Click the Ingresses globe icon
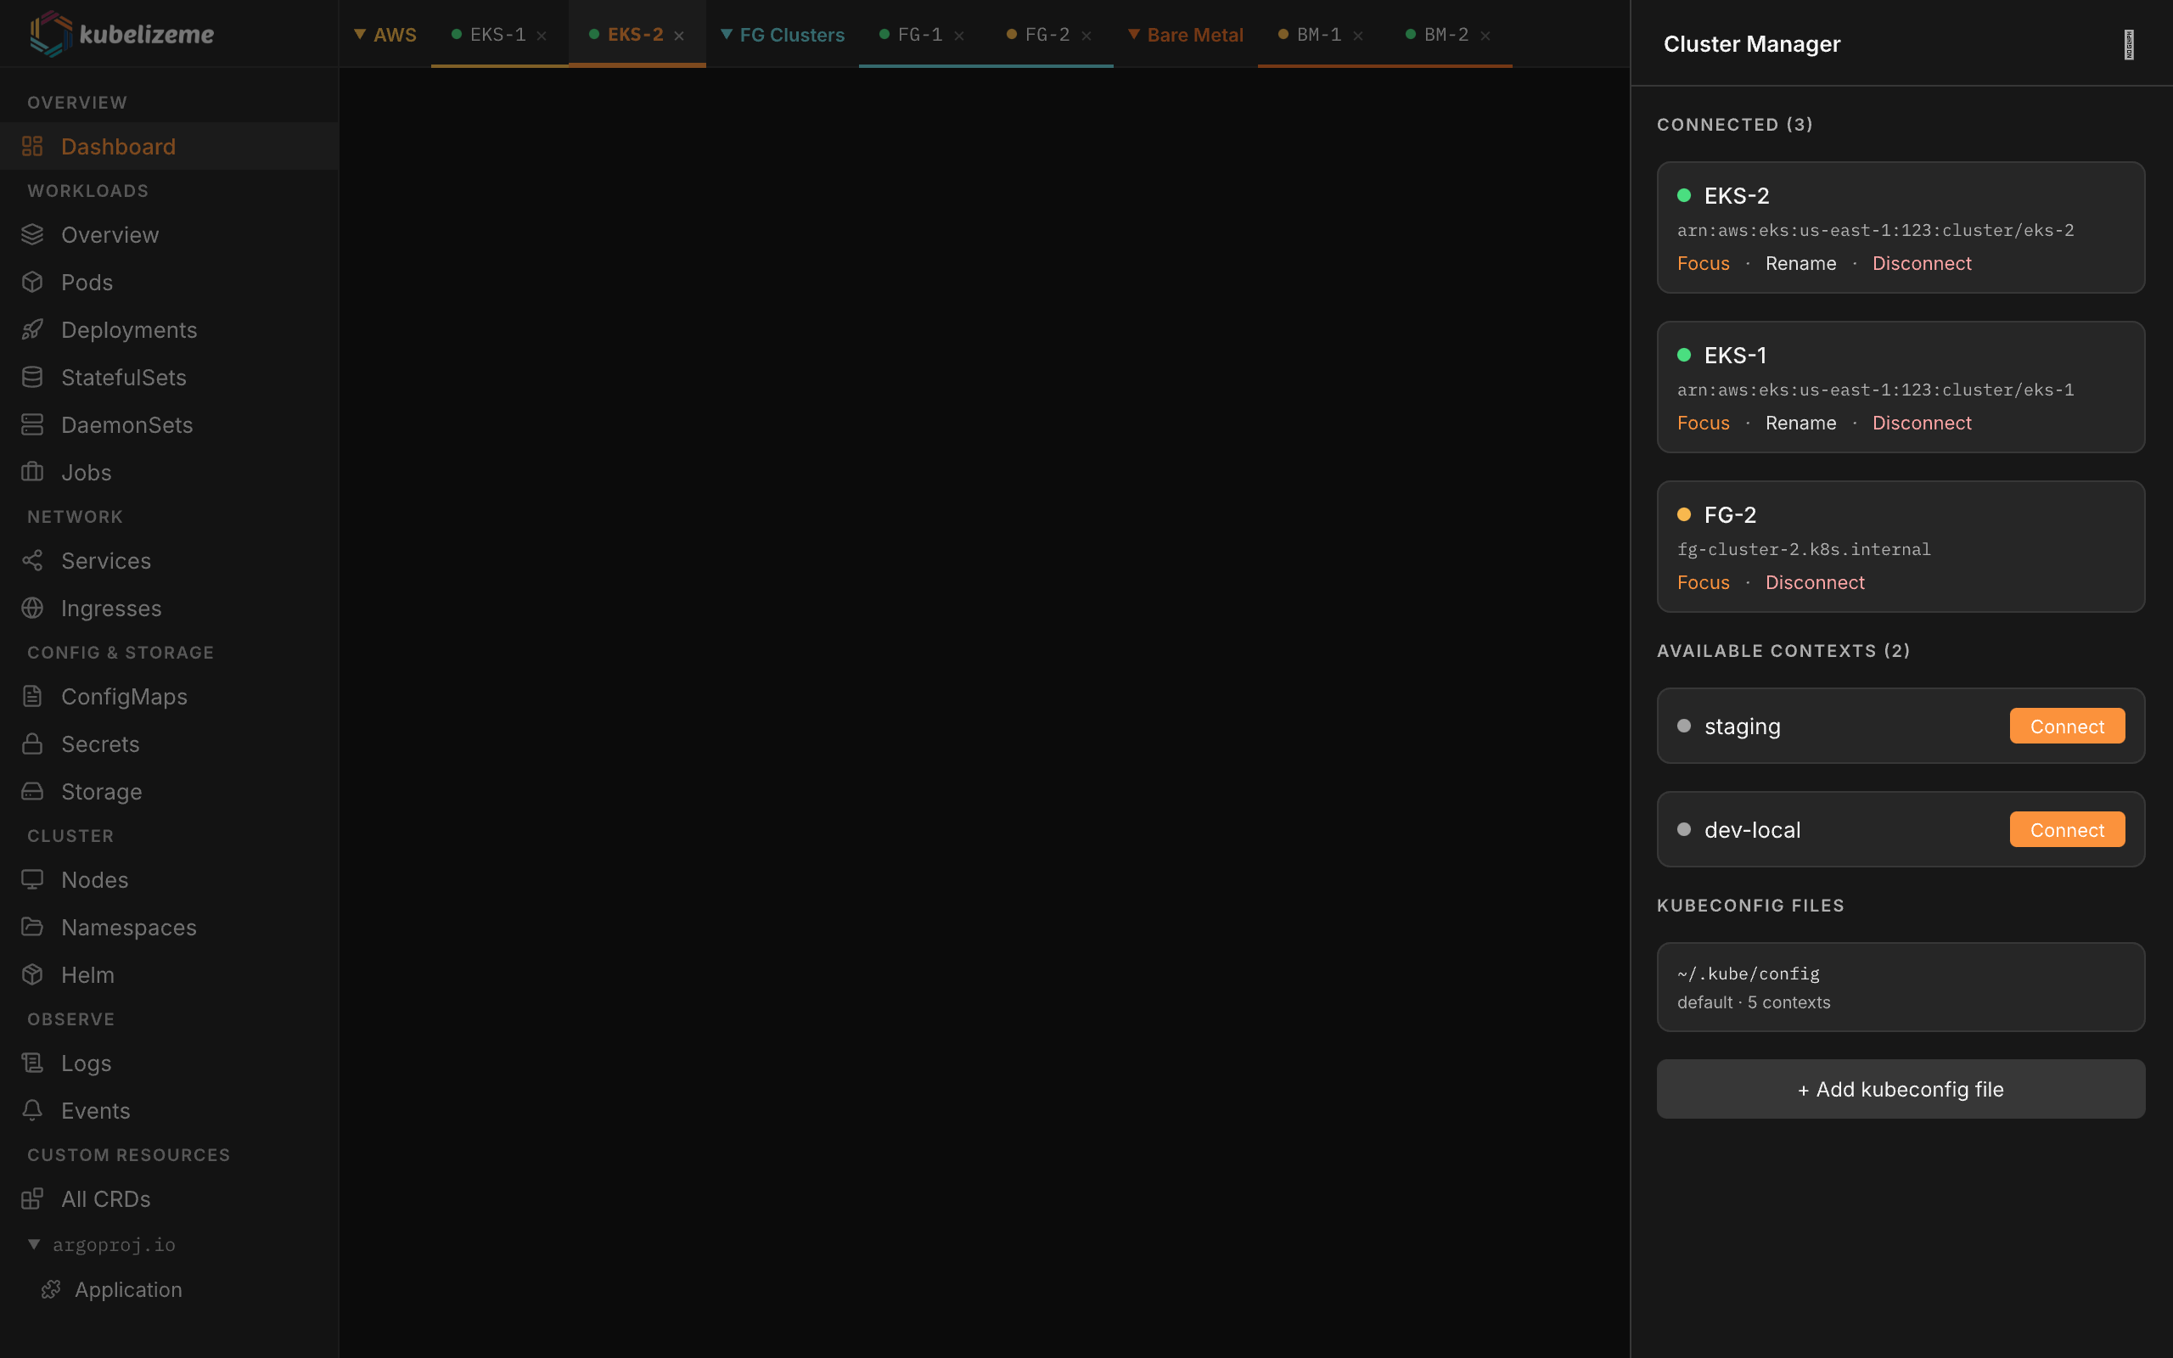The image size is (2173, 1358). pyautogui.click(x=32, y=608)
